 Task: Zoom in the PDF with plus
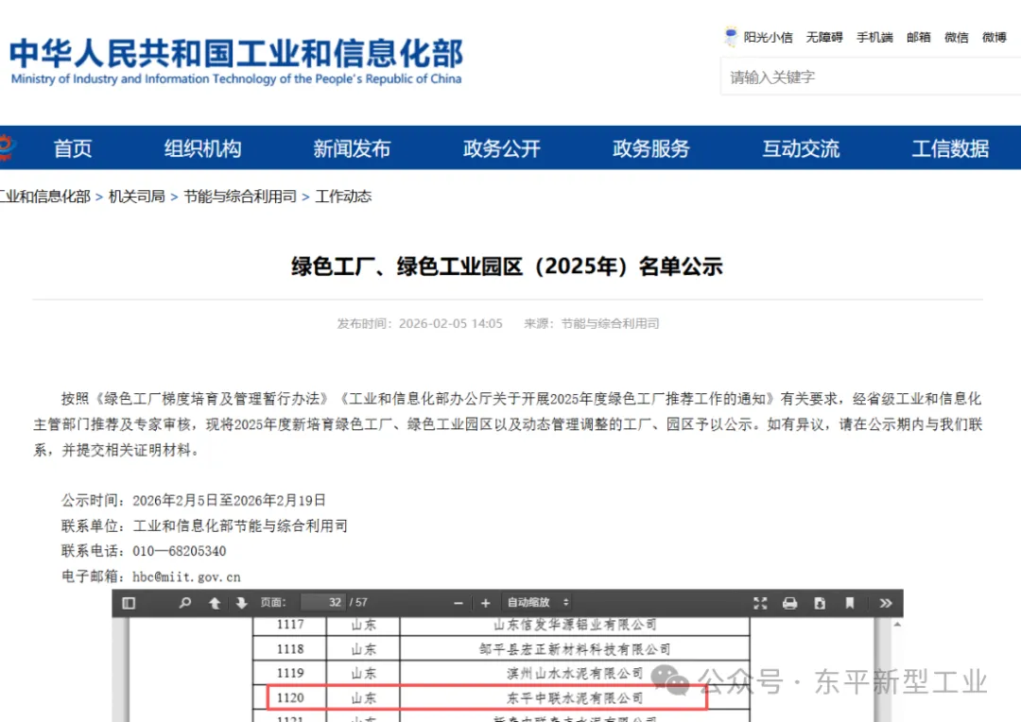[485, 603]
